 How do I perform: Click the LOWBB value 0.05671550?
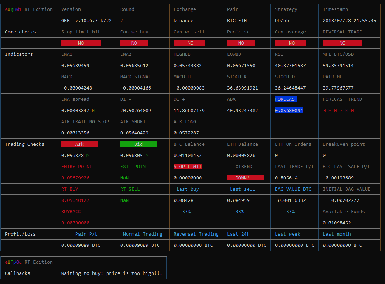pyautogui.click(x=241, y=66)
